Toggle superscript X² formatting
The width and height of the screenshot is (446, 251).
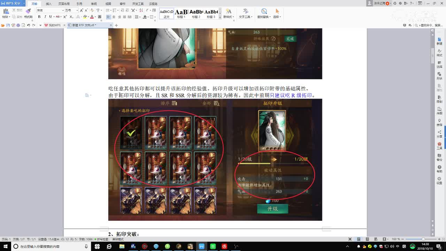(65, 17)
